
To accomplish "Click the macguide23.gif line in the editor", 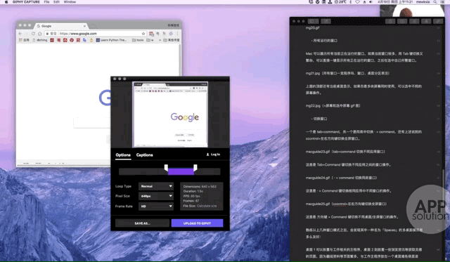I will [345, 152].
